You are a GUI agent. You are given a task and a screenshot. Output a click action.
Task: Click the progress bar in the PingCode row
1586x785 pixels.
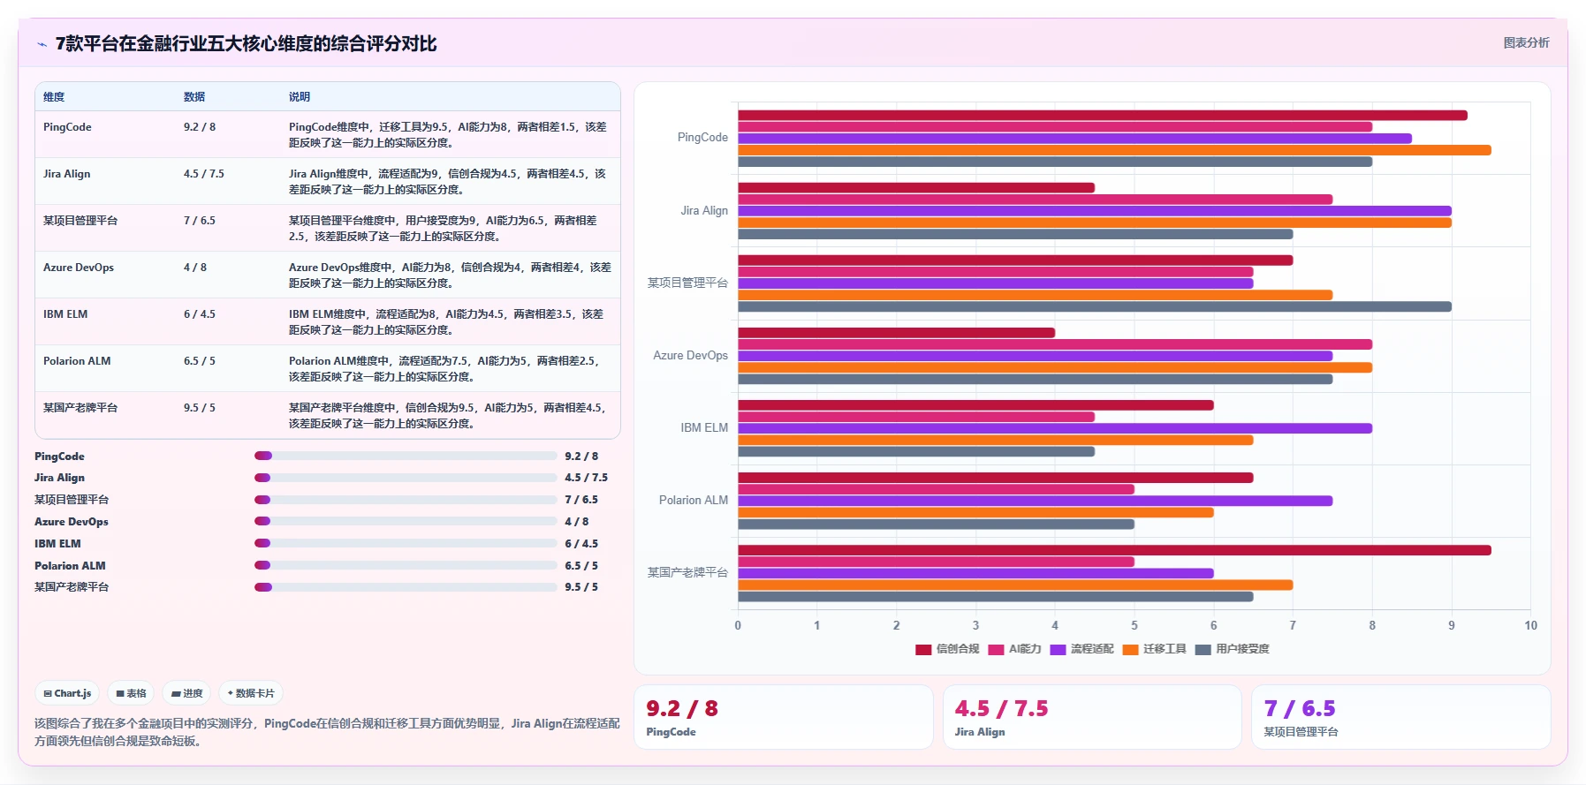(x=406, y=456)
